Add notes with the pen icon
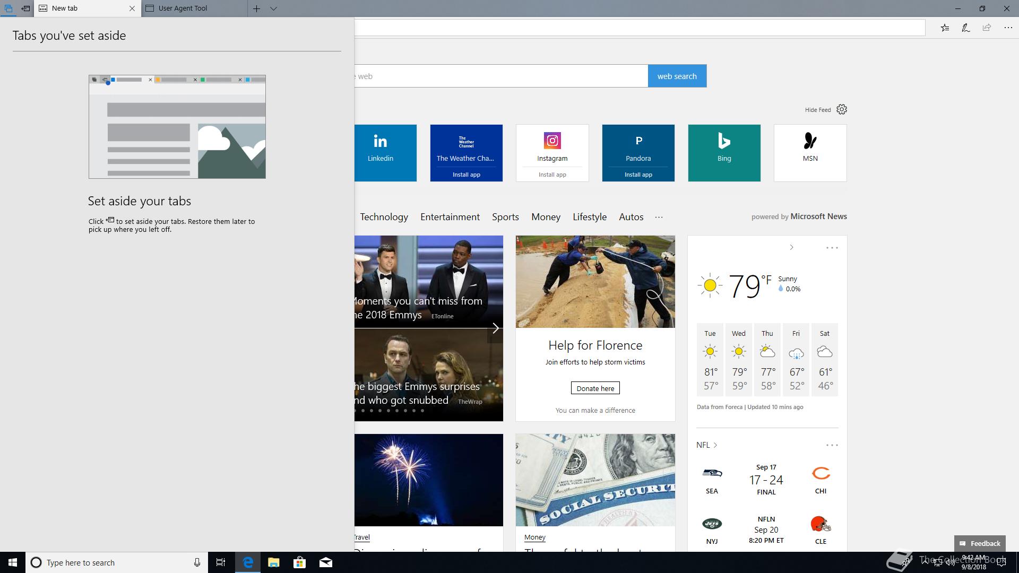 [966, 28]
